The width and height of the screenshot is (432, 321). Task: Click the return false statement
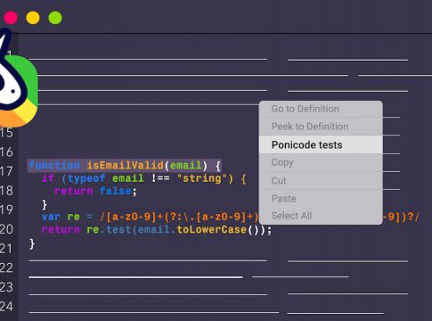[x=95, y=191]
